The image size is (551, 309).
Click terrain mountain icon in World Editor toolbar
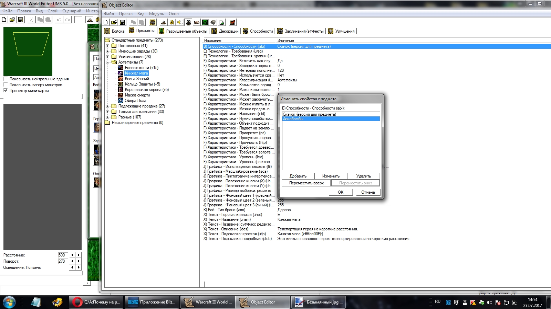point(90,20)
